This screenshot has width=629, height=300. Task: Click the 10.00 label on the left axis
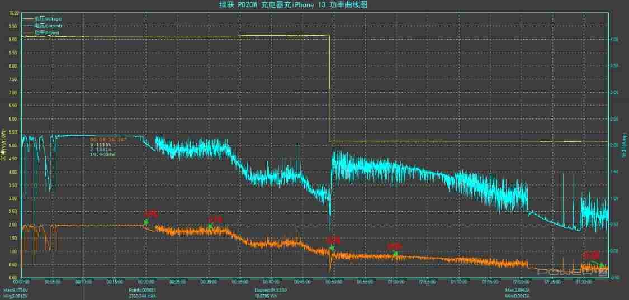(x=14, y=12)
